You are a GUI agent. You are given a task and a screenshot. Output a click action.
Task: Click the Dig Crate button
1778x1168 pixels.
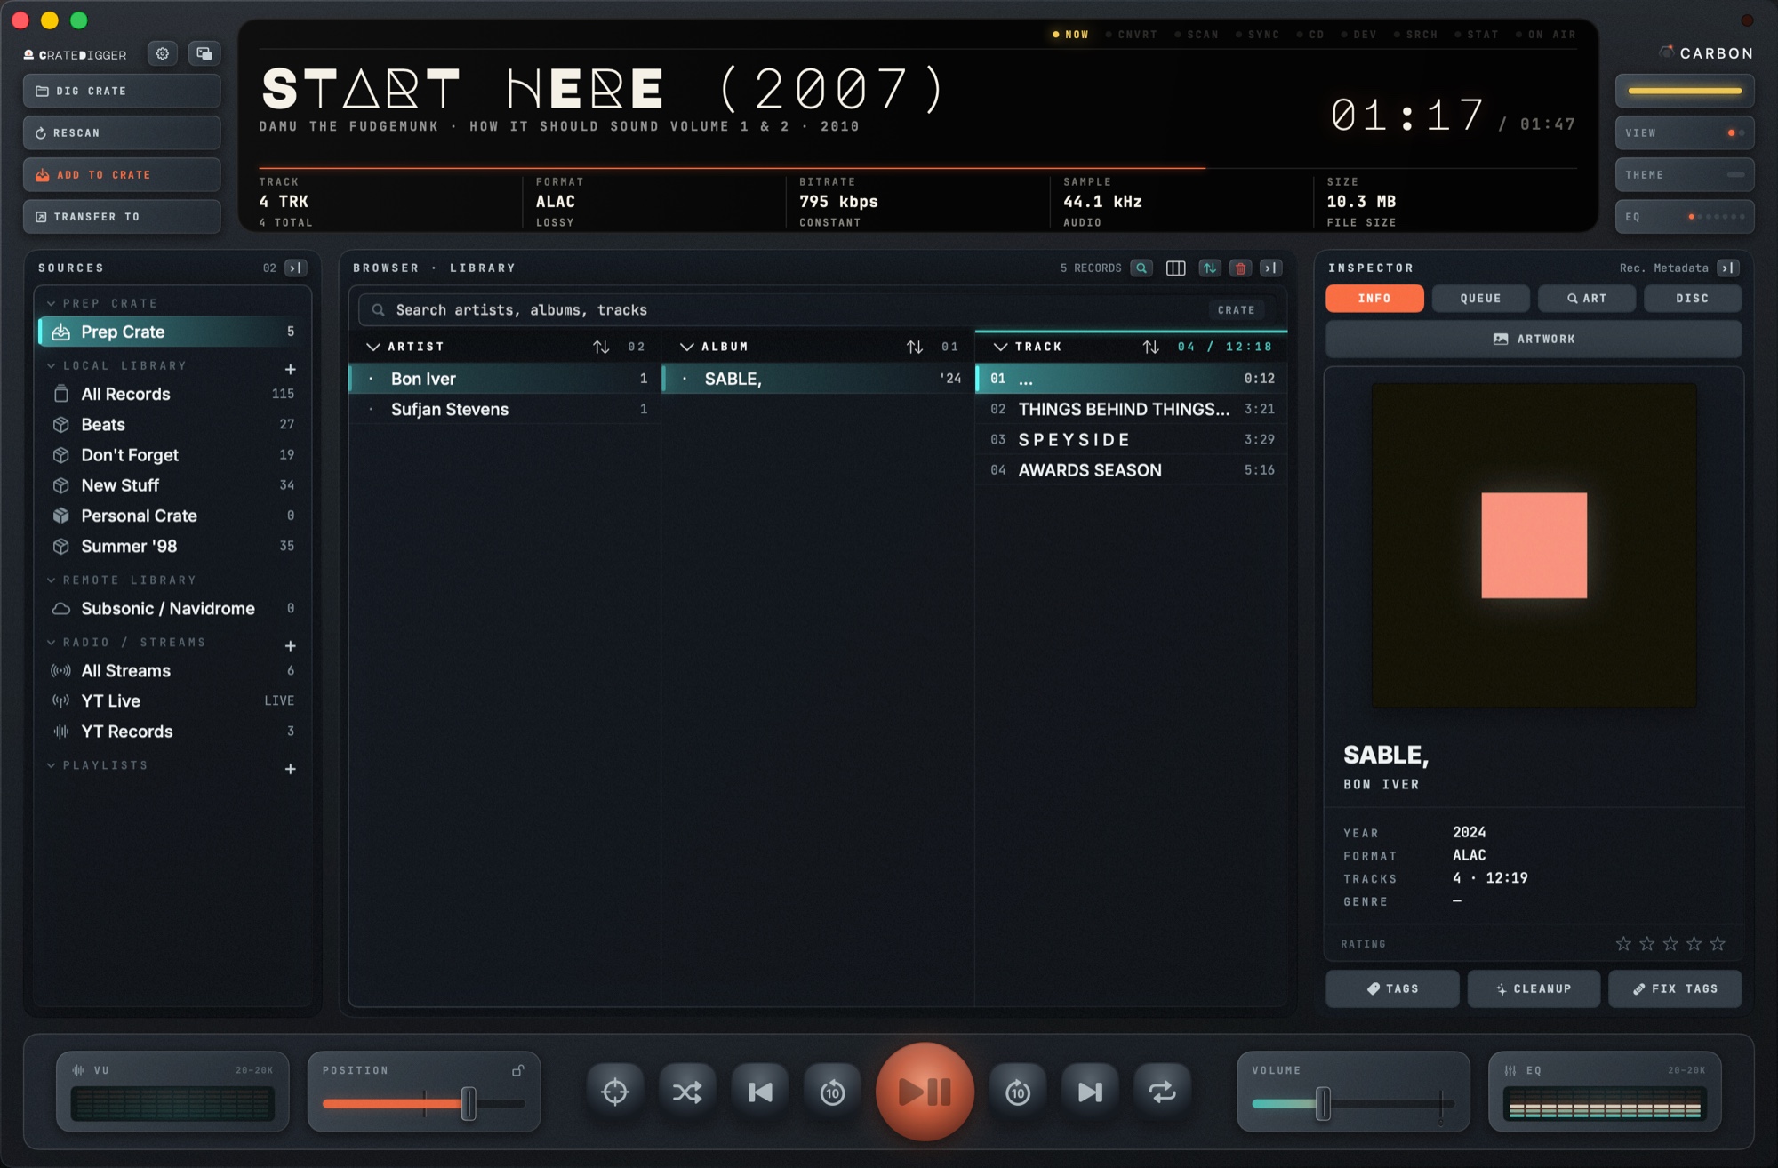pyautogui.click(x=122, y=91)
